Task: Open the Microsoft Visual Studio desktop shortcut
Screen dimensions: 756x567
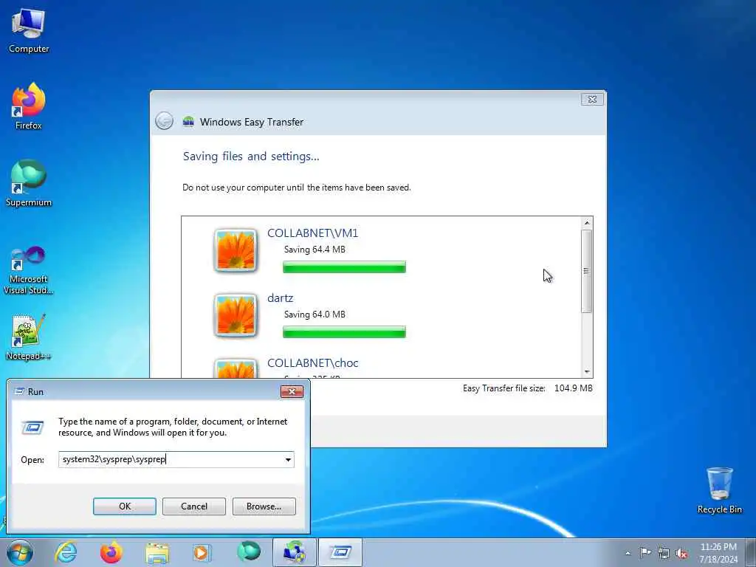Action: click(x=29, y=270)
